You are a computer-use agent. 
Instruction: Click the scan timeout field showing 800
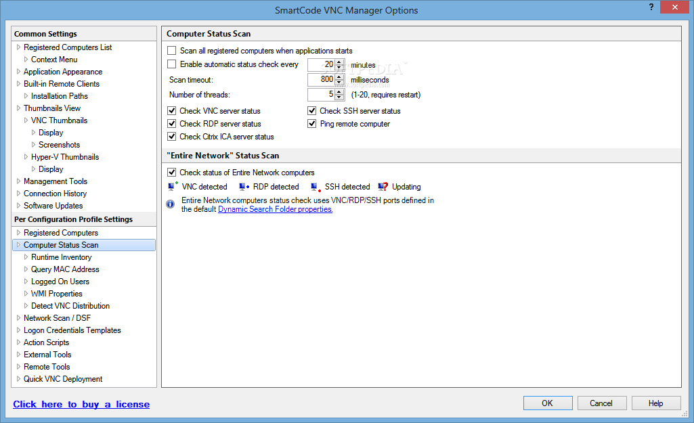tap(322, 79)
